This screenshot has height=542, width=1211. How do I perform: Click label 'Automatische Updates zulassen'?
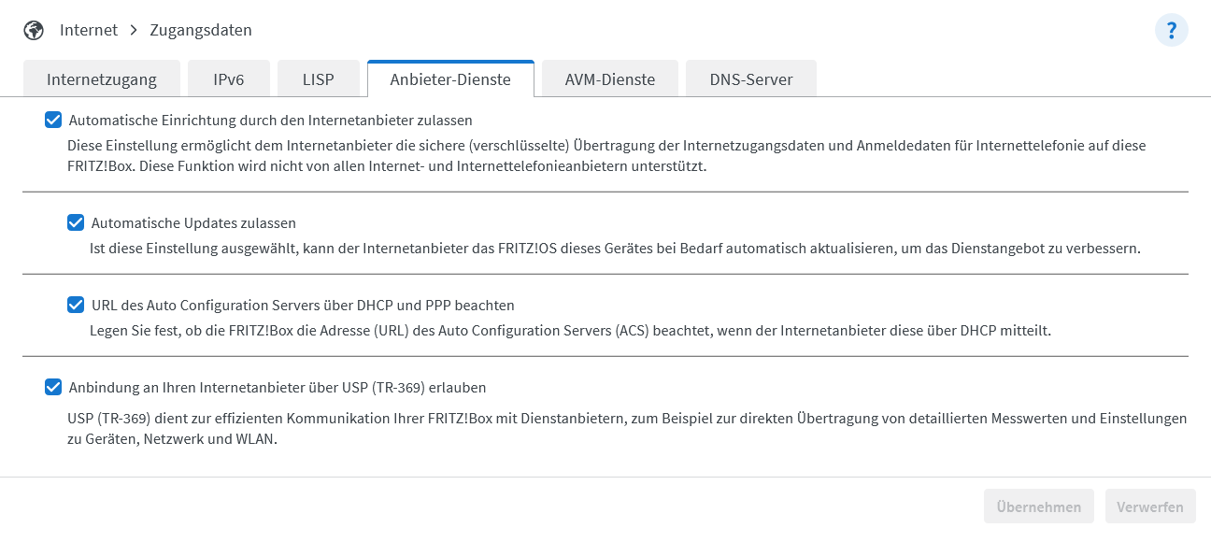(x=193, y=223)
